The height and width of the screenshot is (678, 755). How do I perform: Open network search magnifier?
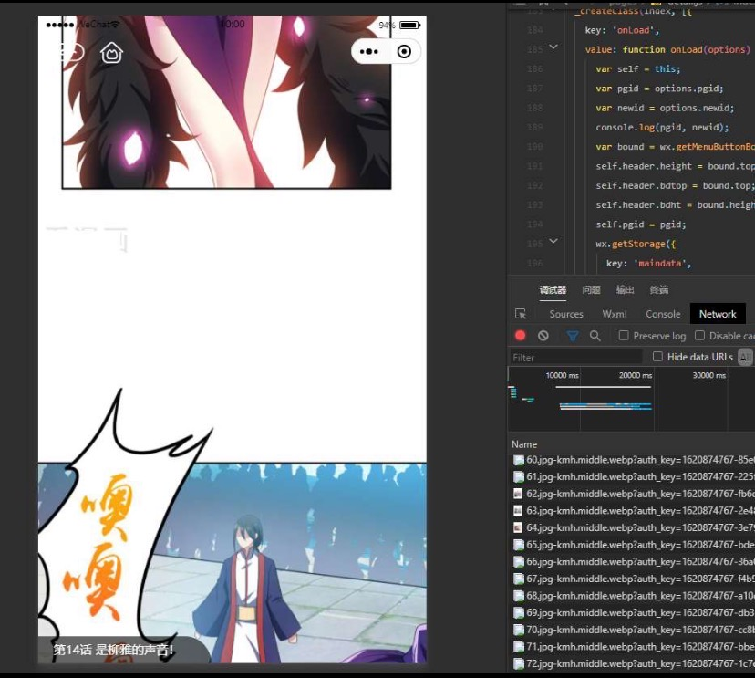[595, 336]
